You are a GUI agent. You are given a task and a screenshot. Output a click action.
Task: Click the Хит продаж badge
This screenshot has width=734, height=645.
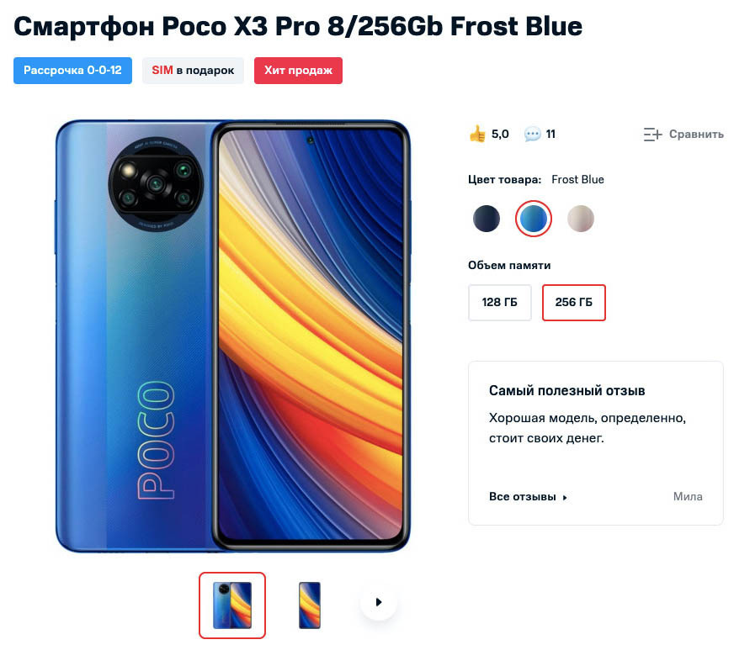(298, 71)
